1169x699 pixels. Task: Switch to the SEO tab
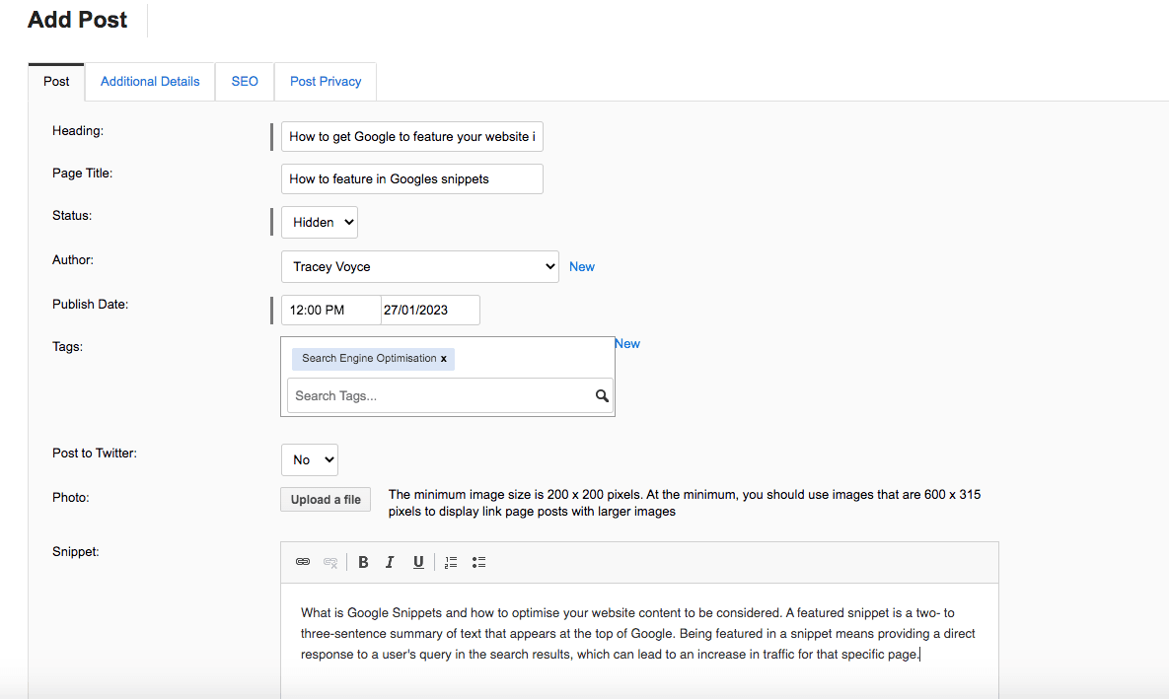tap(244, 82)
